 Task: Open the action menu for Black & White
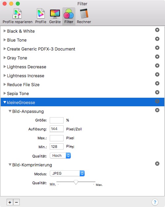tap(157, 30)
